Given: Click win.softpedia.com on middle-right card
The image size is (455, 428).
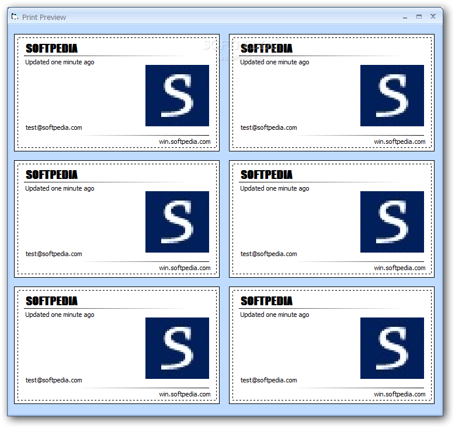Looking at the screenshot, I should tap(400, 268).
